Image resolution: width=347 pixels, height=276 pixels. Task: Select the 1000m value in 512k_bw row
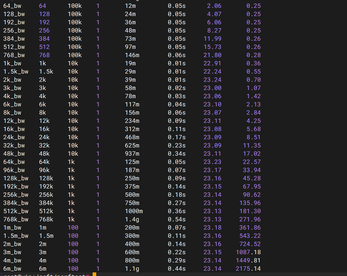pos(134,211)
